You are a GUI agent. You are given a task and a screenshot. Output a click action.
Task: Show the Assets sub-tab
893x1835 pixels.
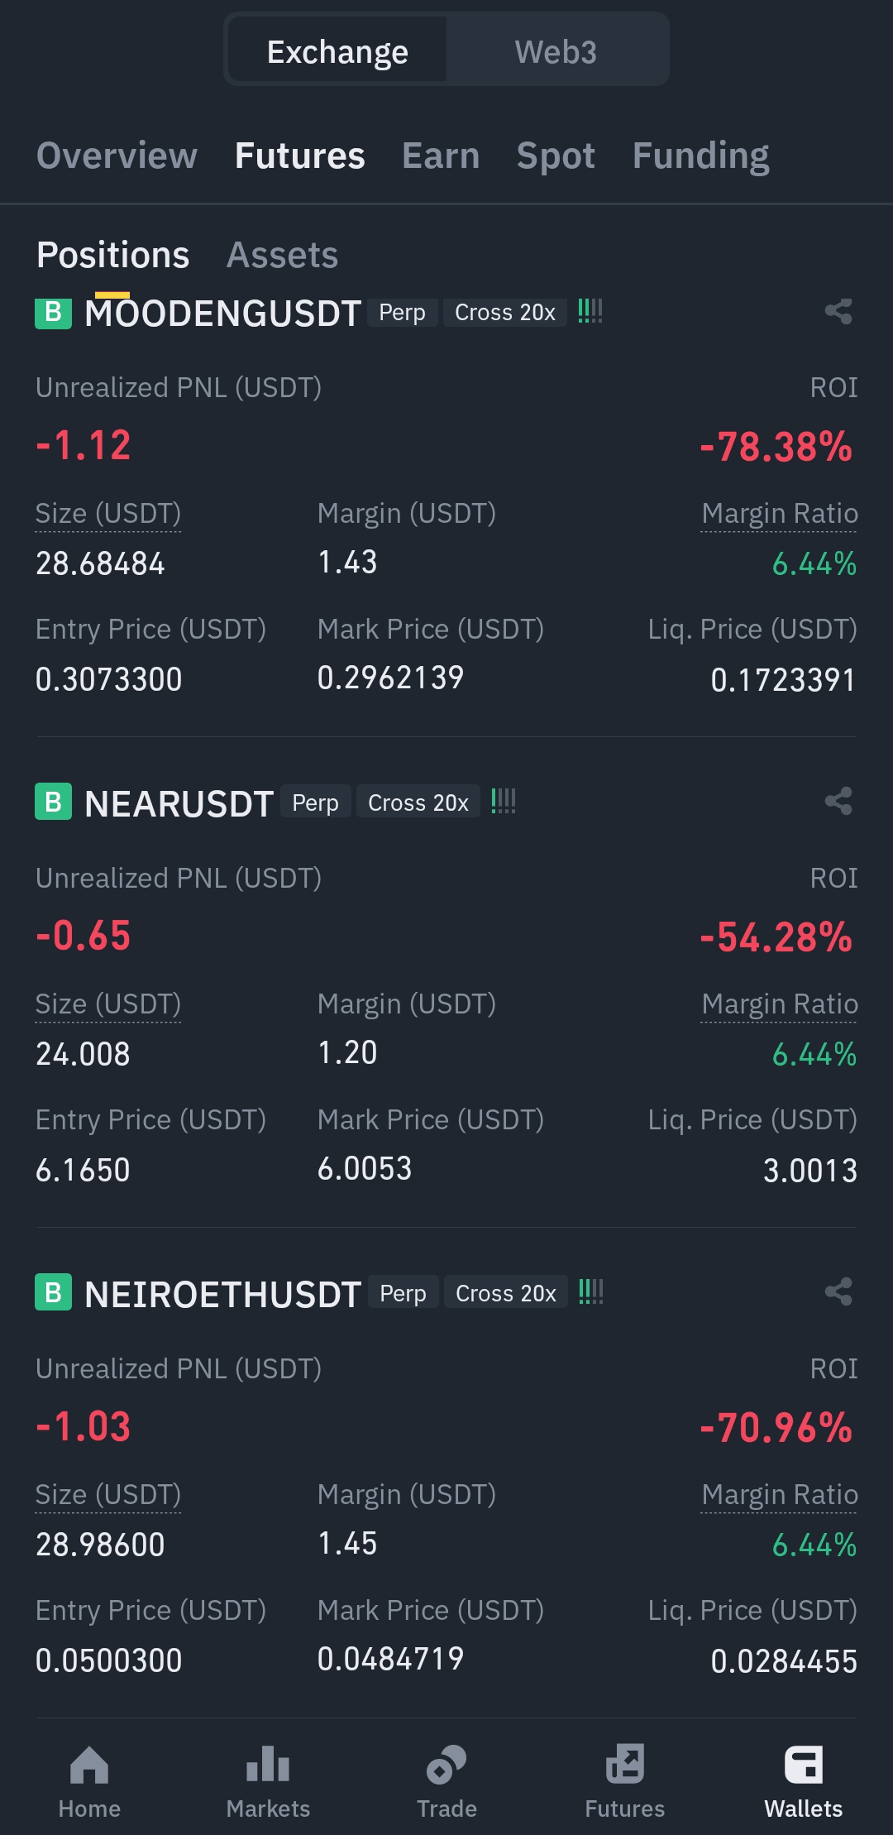pos(282,255)
